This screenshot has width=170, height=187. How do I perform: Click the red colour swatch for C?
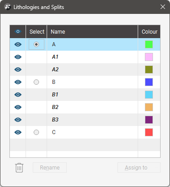pos(149,132)
